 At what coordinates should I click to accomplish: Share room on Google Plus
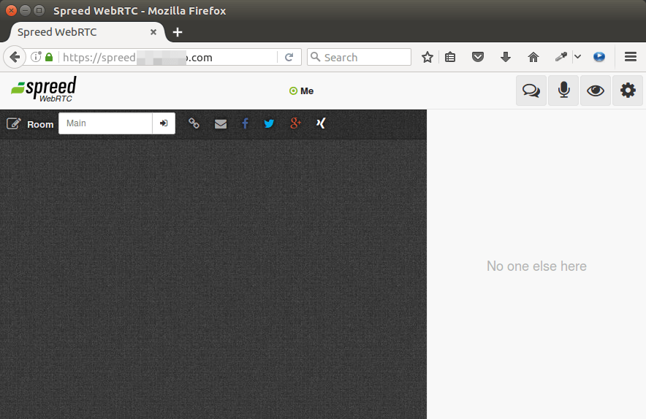pos(295,124)
